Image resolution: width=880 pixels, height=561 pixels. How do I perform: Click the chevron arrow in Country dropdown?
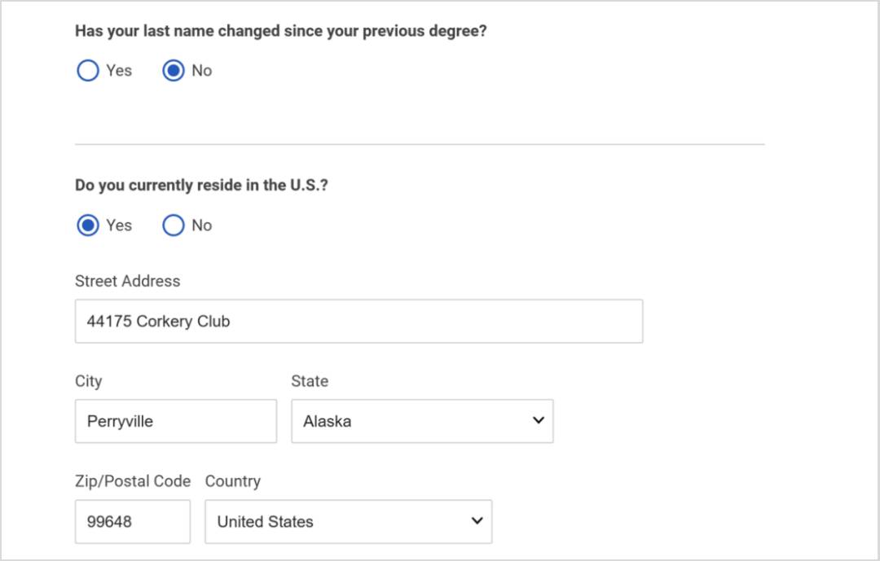pos(477,520)
